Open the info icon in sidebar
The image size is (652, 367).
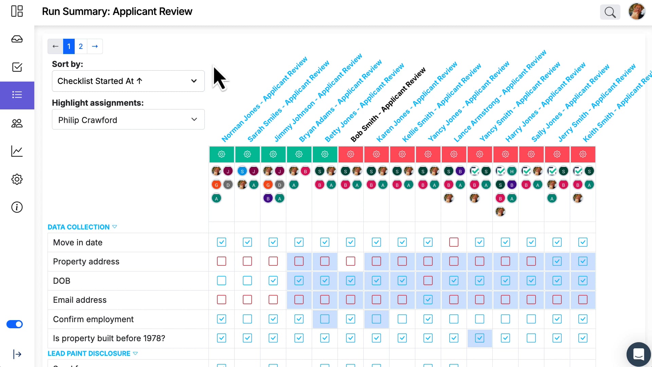coord(17,207)
